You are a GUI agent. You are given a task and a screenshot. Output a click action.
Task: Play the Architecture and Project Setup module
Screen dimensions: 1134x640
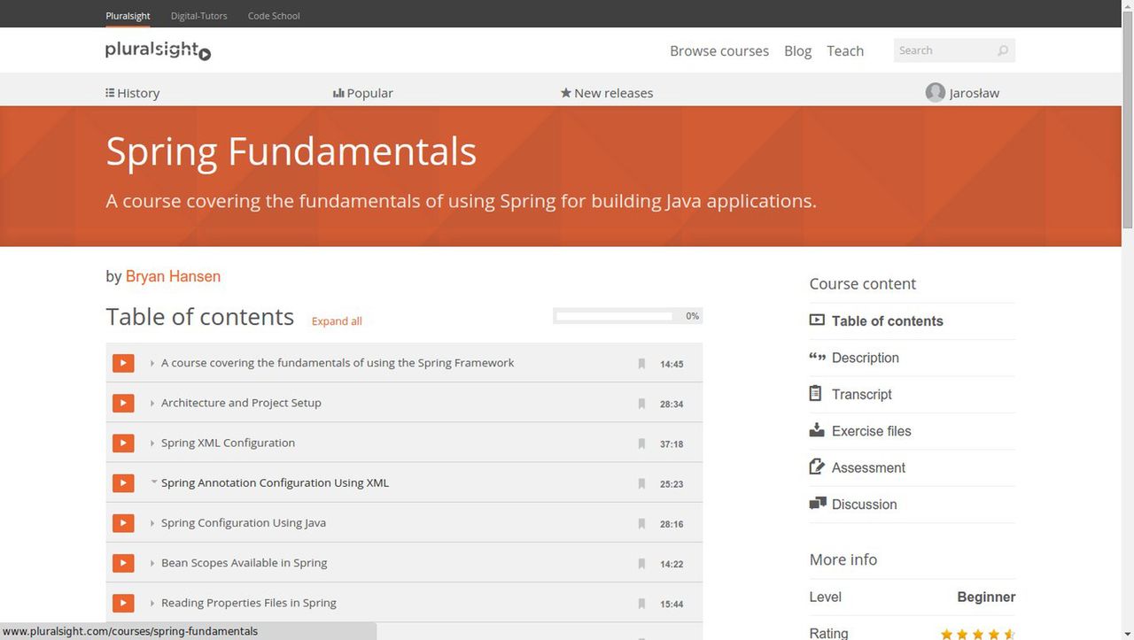click(x=123, y=403)
